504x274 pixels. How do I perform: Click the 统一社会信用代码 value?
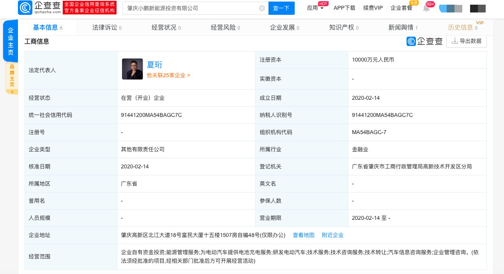coord(151,115)
